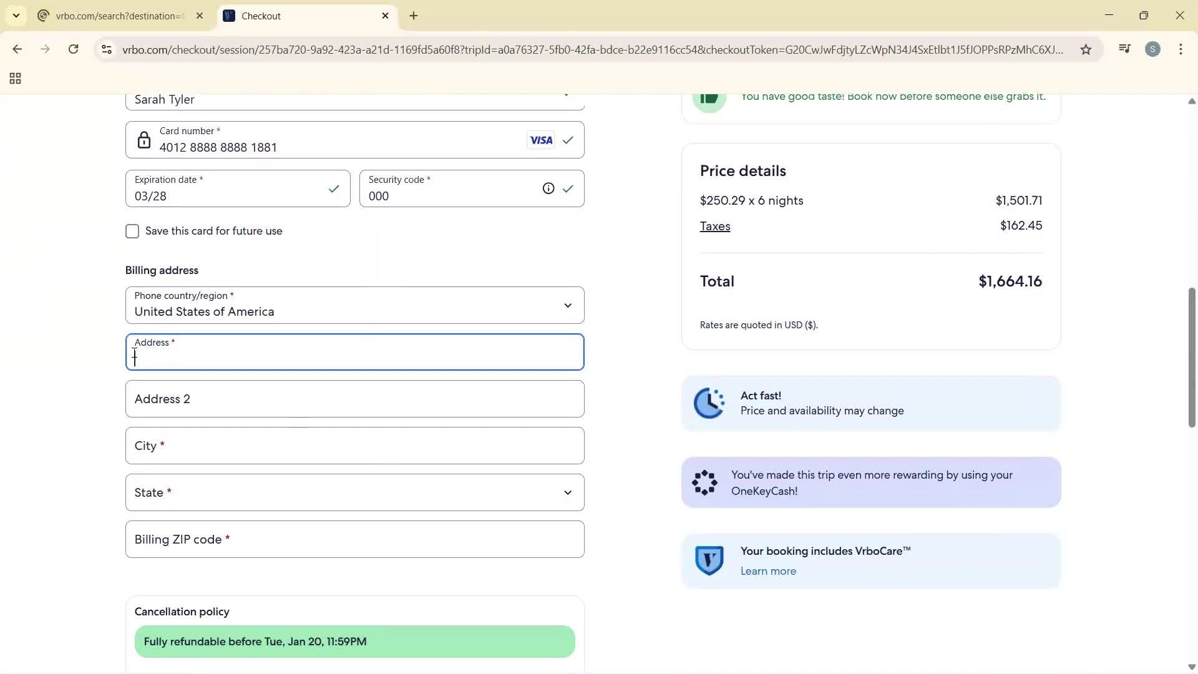Open the tab search chevron
This screenshot has width=1198, height=674.
16,16
